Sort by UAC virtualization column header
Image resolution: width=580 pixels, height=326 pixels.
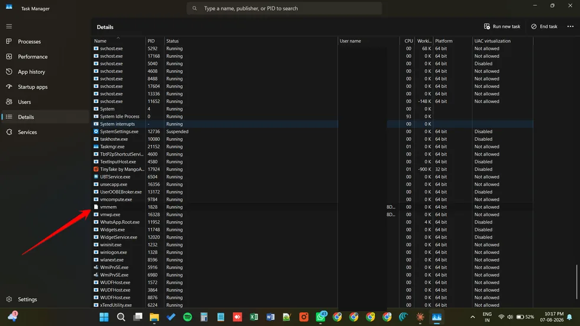click(x=502, y=41)
